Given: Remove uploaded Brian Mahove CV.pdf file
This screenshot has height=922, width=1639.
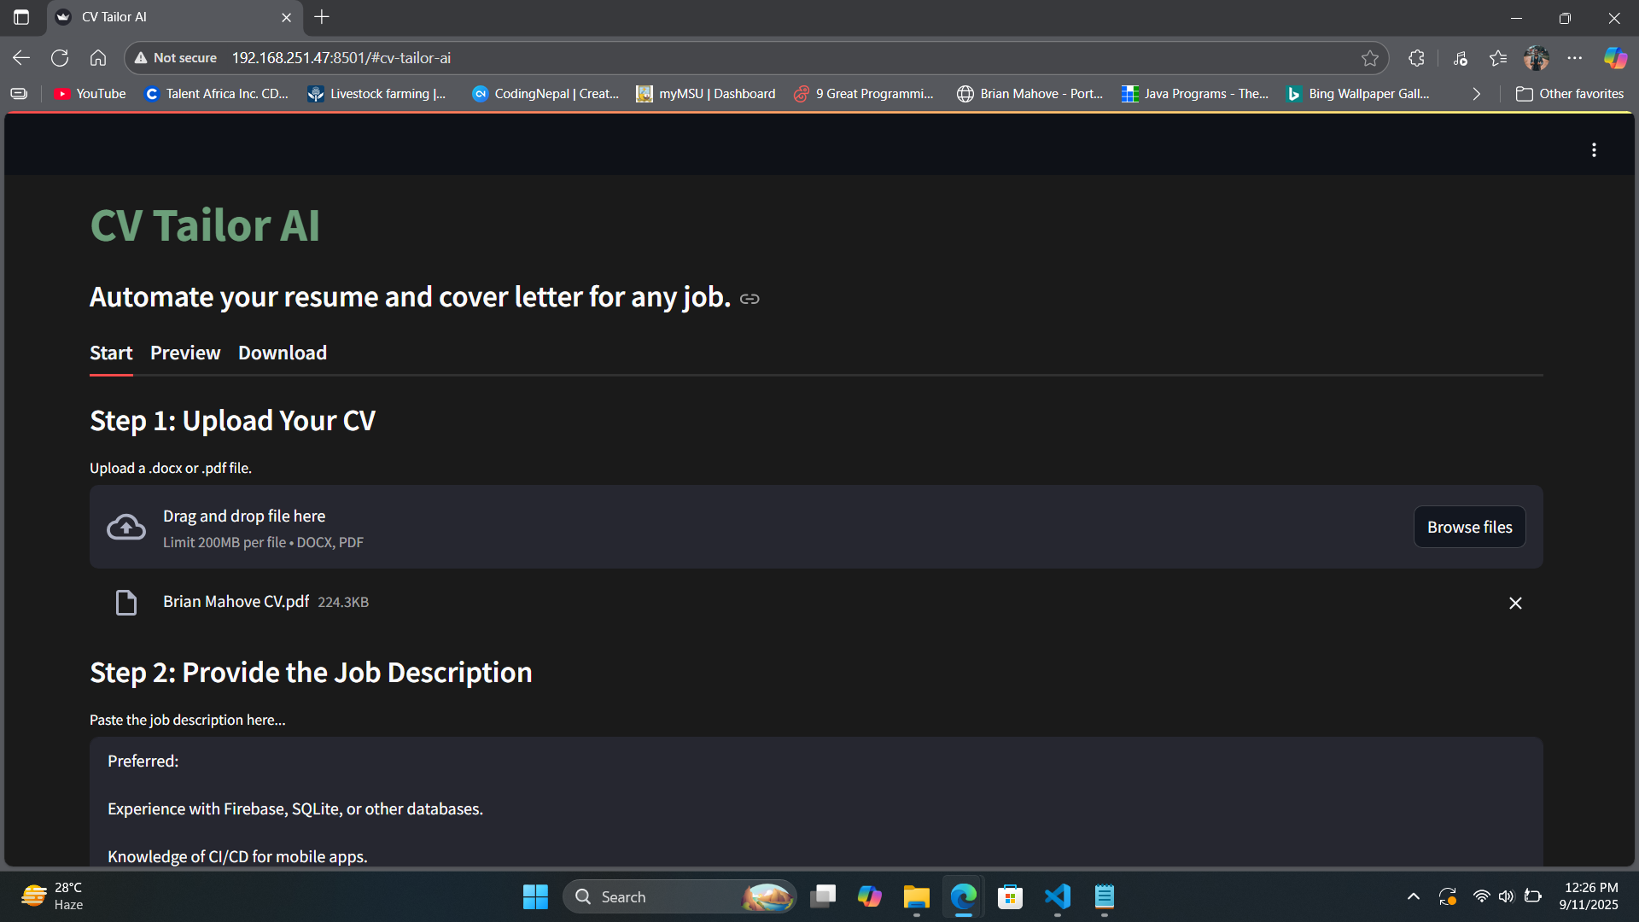Looking at the screenshot, I should coord(1515,603).
